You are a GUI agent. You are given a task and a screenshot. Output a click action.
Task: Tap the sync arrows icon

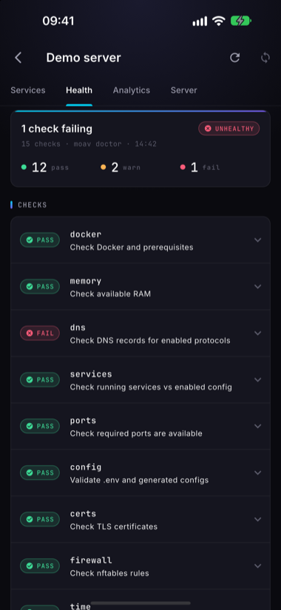[x=265, y=58]
